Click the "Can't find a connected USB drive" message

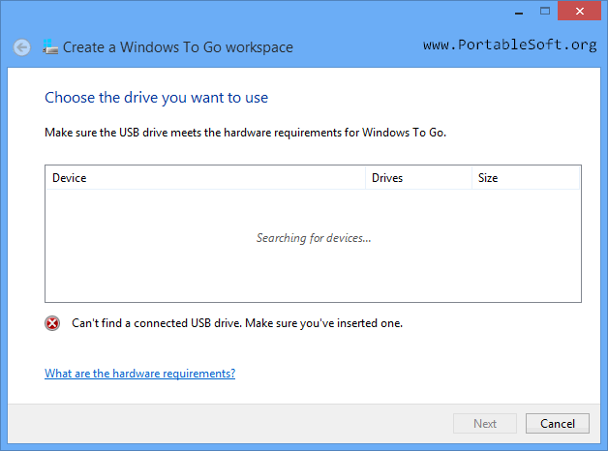237,323
